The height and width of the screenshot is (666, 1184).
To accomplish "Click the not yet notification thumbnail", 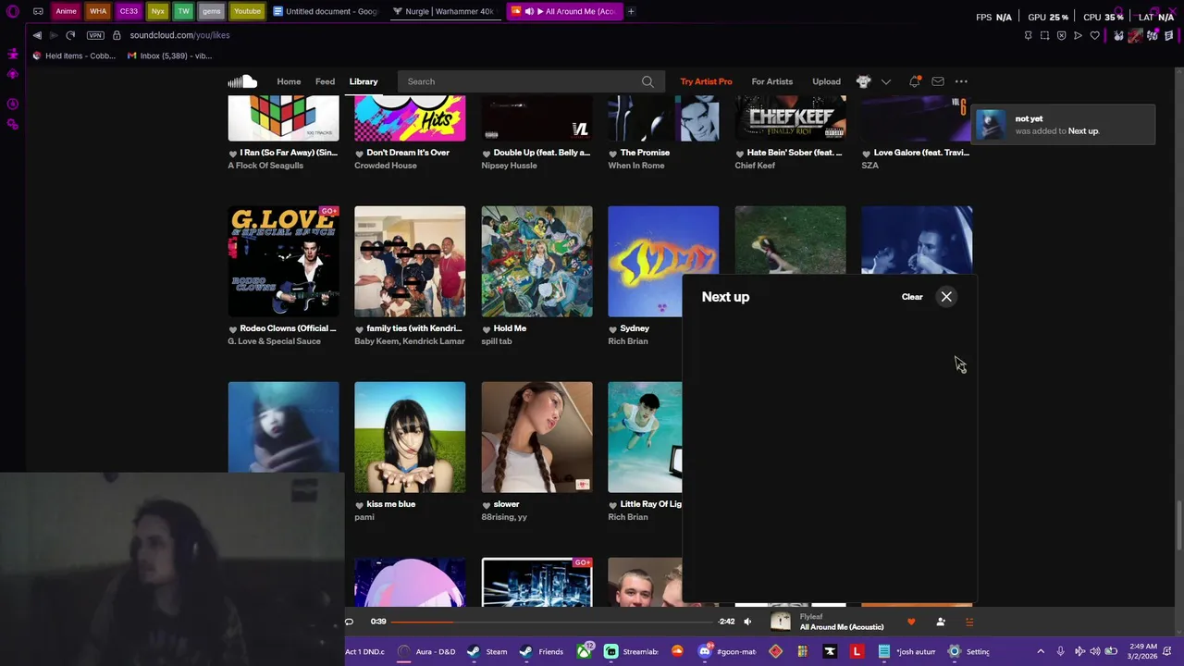I will pyautogui.click(x=991, y=124).
